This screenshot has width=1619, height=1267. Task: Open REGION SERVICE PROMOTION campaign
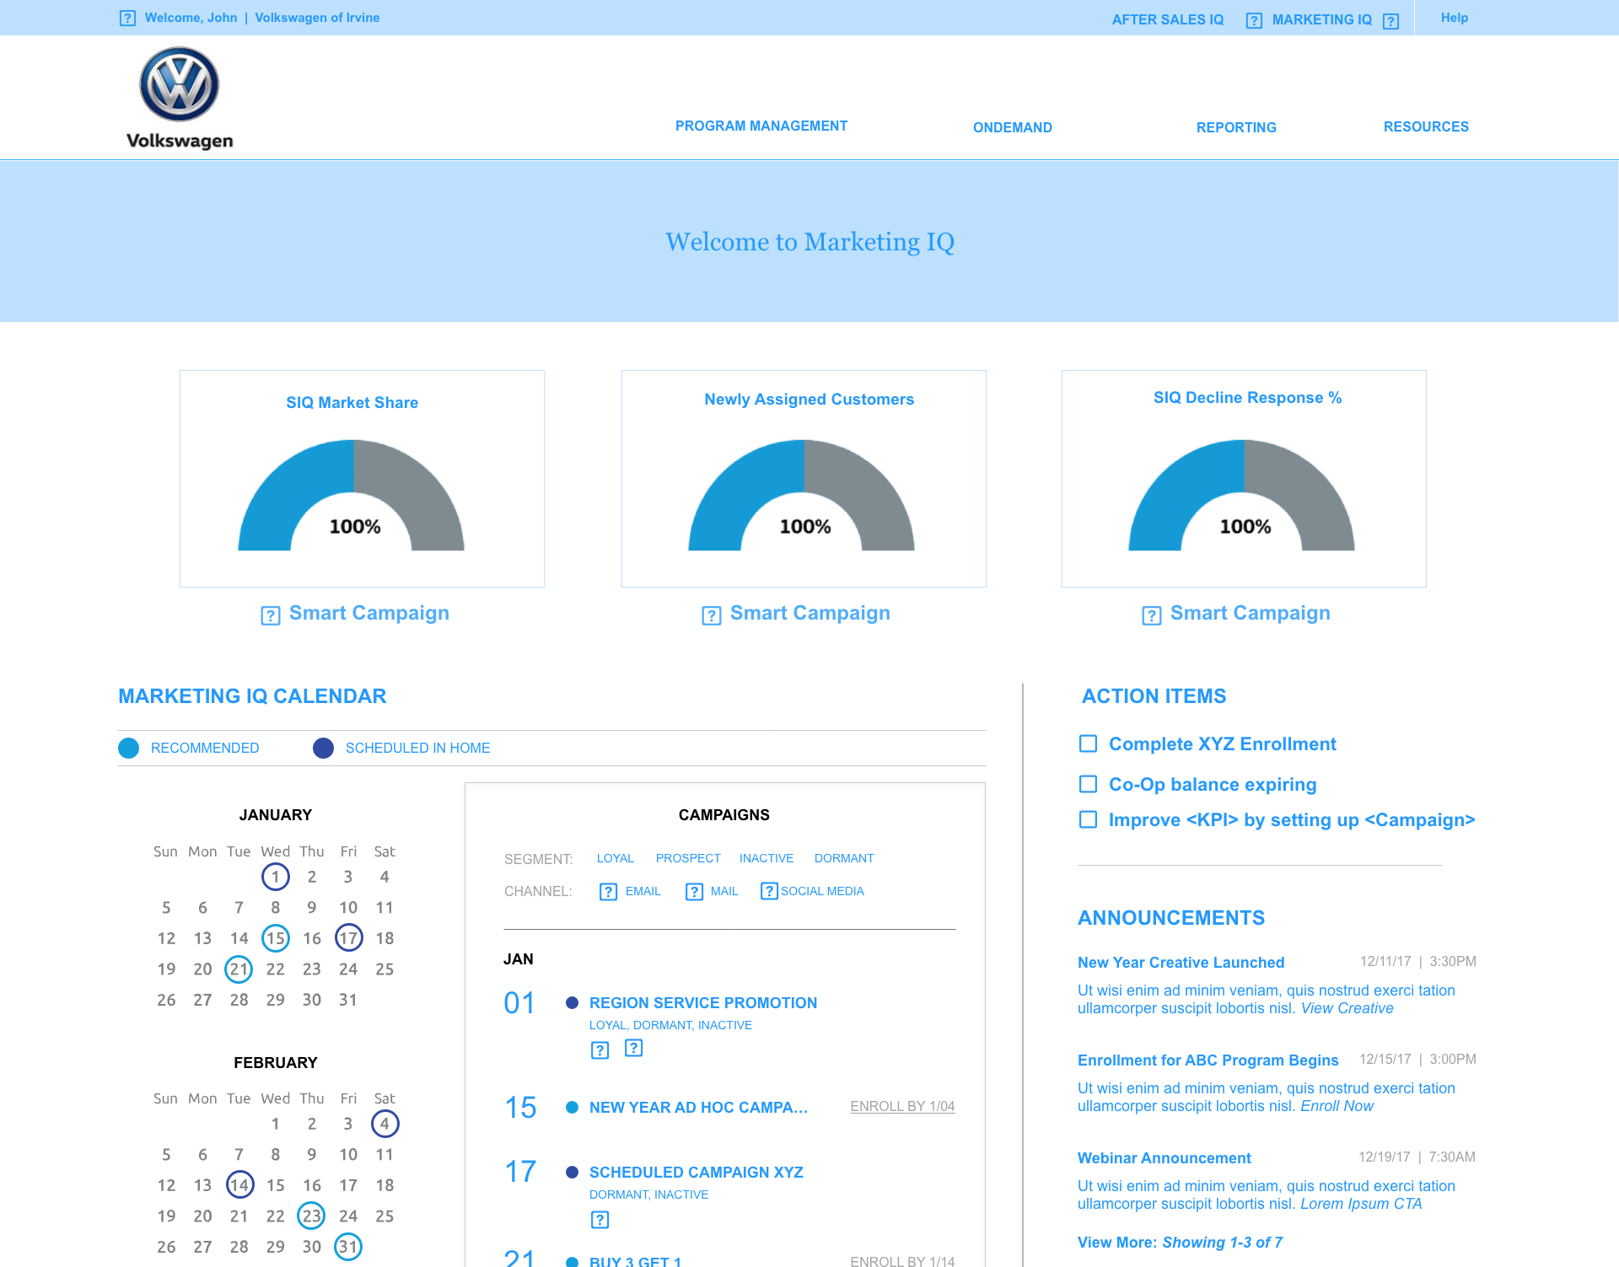click(703, 1003)
